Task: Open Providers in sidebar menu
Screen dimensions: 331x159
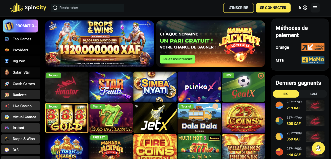Action: click(x=20, y=50)
